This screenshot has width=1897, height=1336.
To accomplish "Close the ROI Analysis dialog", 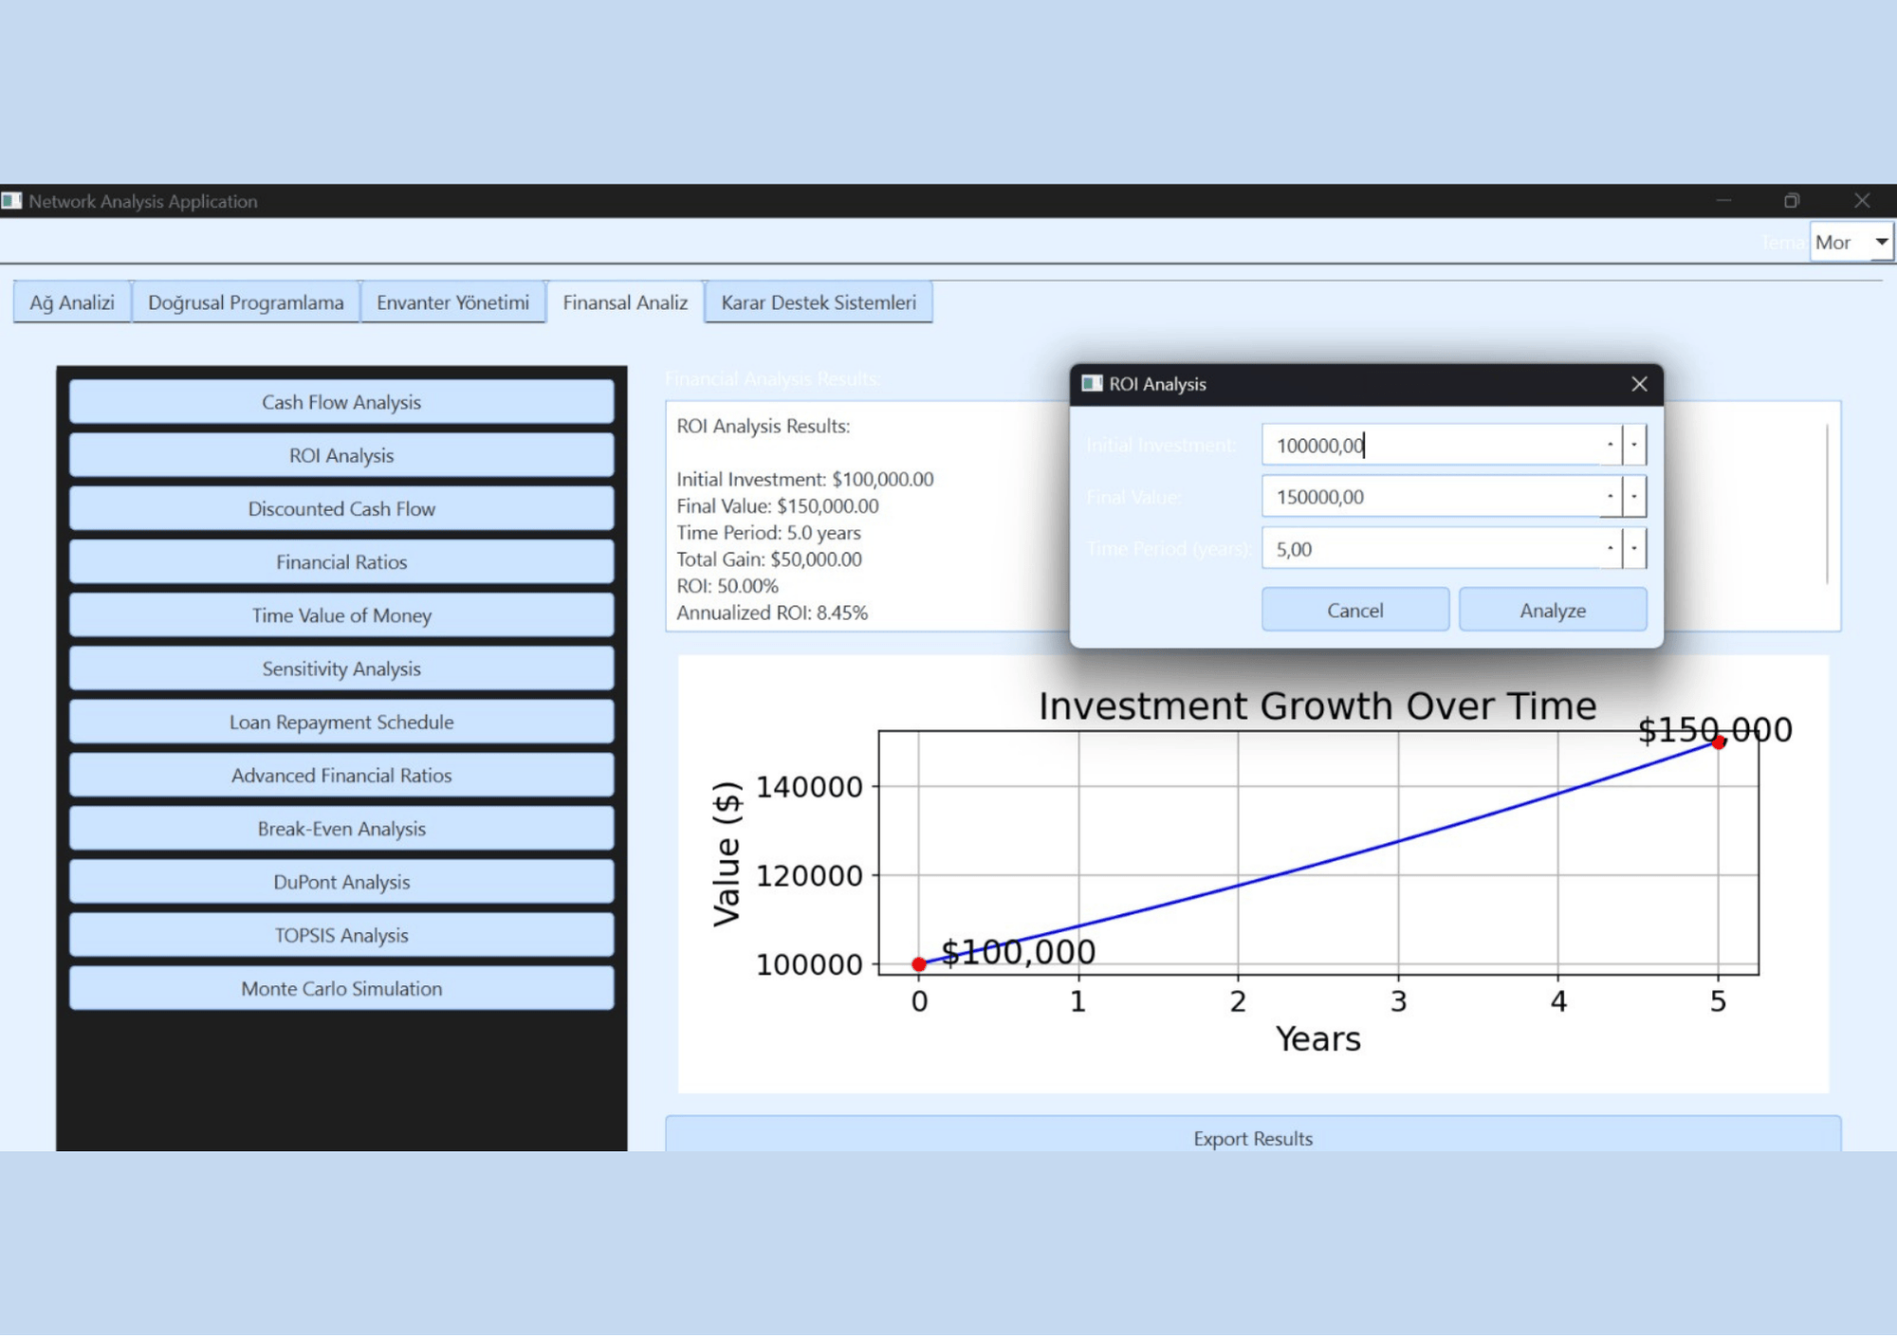I will tap(1639, 384).
